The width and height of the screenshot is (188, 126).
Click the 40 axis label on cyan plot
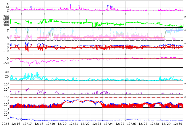pos(7,72)
